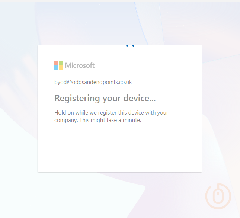The image size is (240, 218).
Task: Click the empty area inside the white dialog
Action: (x=119, y=149)
